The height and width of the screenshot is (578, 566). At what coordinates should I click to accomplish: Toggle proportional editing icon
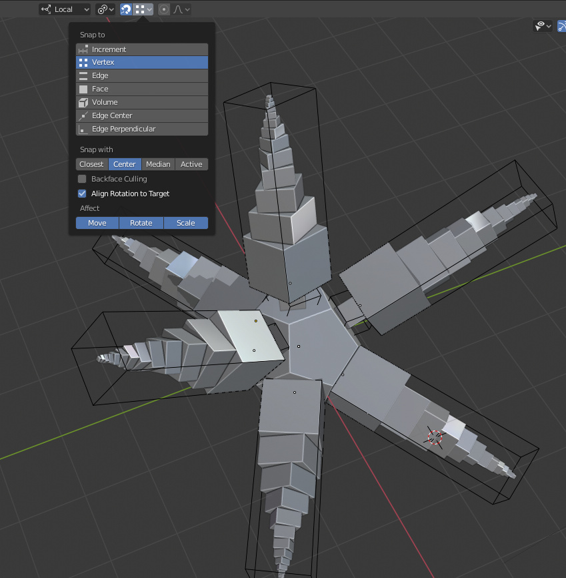164,9
